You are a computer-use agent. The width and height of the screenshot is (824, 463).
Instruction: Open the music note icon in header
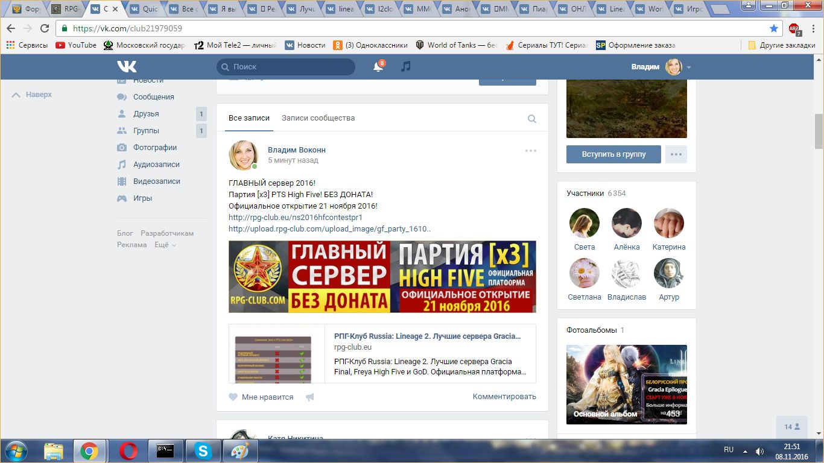tap(406, 66)
